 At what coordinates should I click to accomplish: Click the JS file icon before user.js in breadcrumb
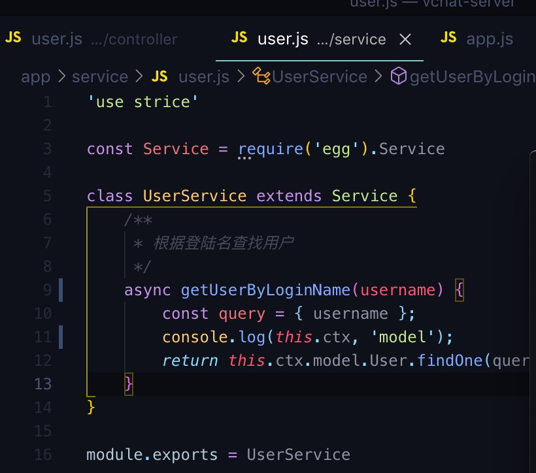(159, 76)
